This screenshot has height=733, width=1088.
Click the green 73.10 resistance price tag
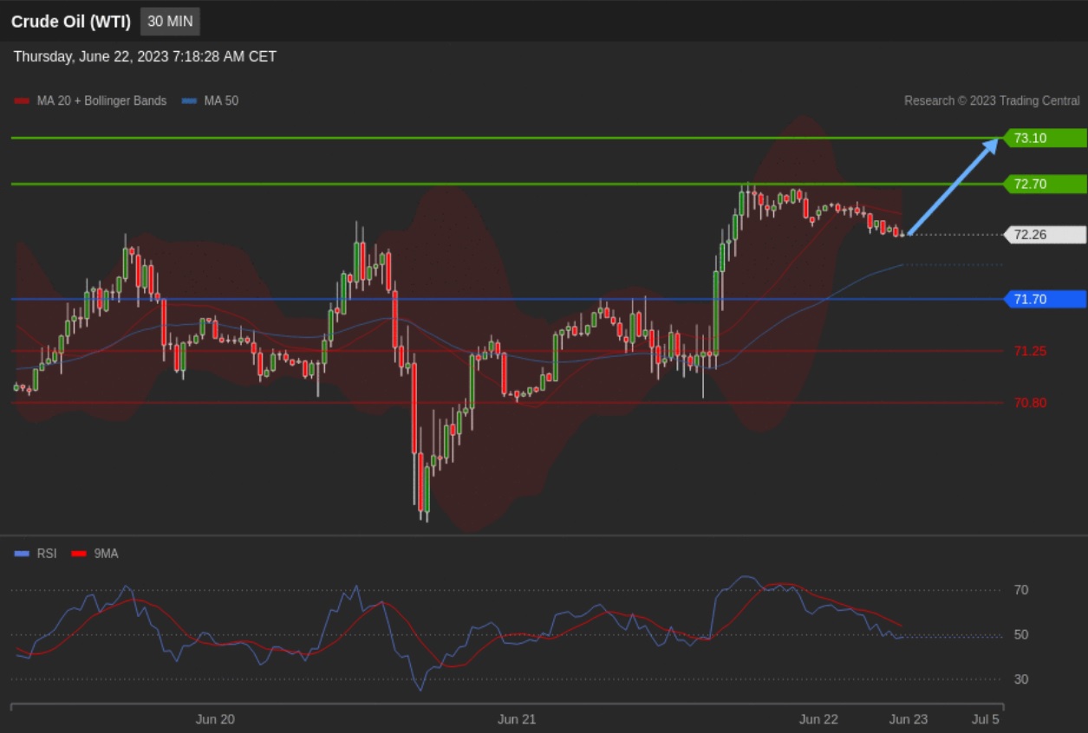click(x=1044, y=138)
